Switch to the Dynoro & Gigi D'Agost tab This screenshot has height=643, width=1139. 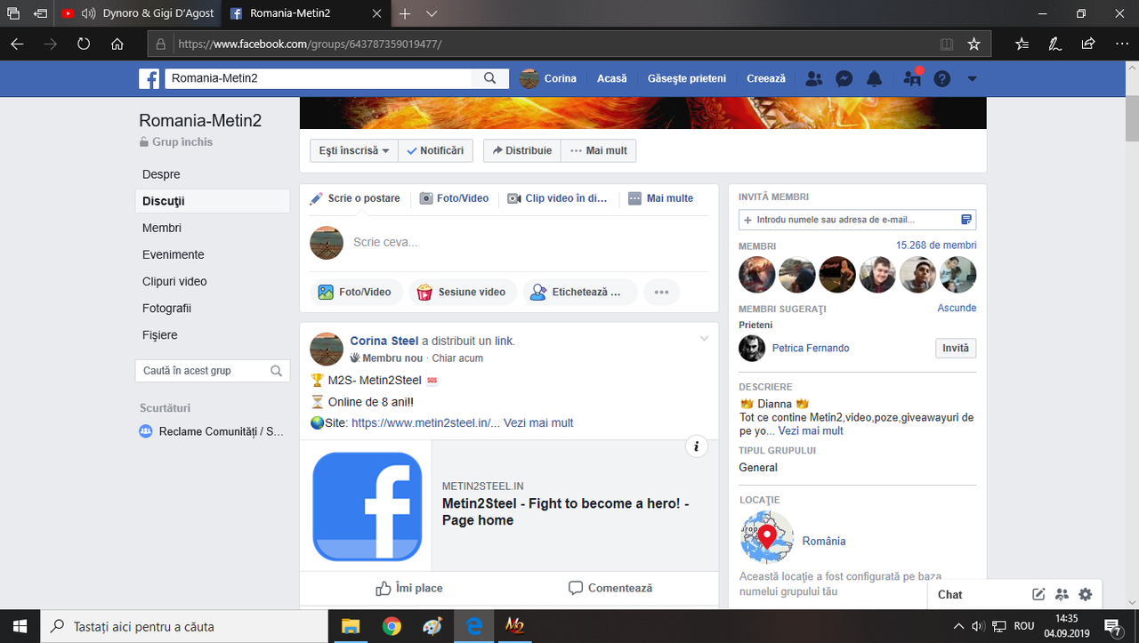click(137, 13)
